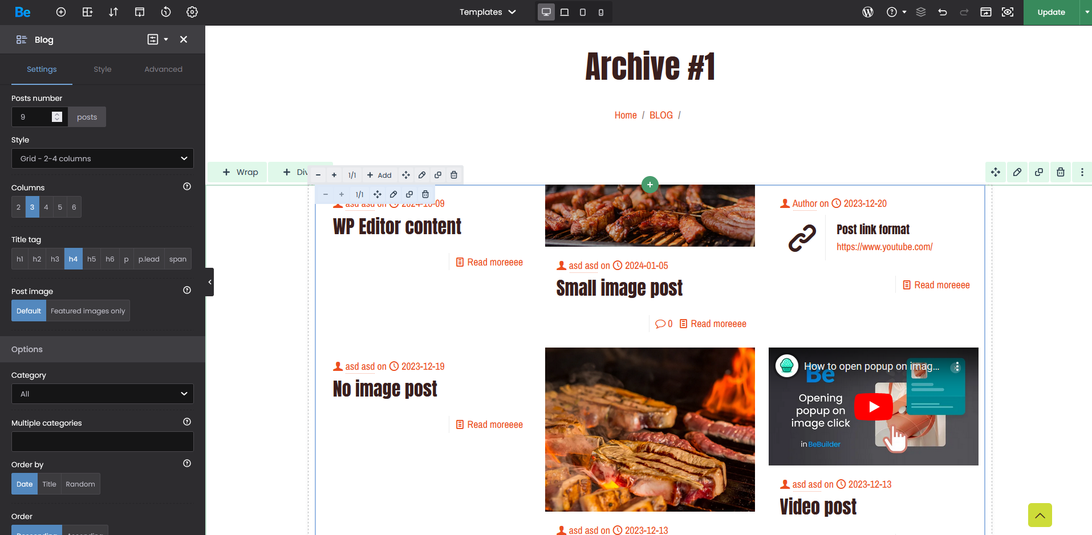Select Featured images only option
The width and height of the screenshot is (1092, 535).
(x=88, y=311)
